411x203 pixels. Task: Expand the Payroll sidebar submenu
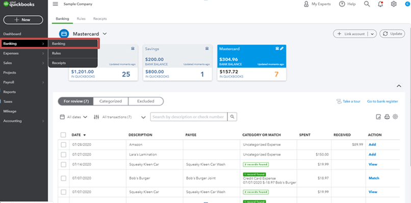pyautogui.click(x=43, y=82)
